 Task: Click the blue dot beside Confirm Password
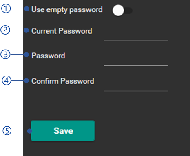pos(27,81)
